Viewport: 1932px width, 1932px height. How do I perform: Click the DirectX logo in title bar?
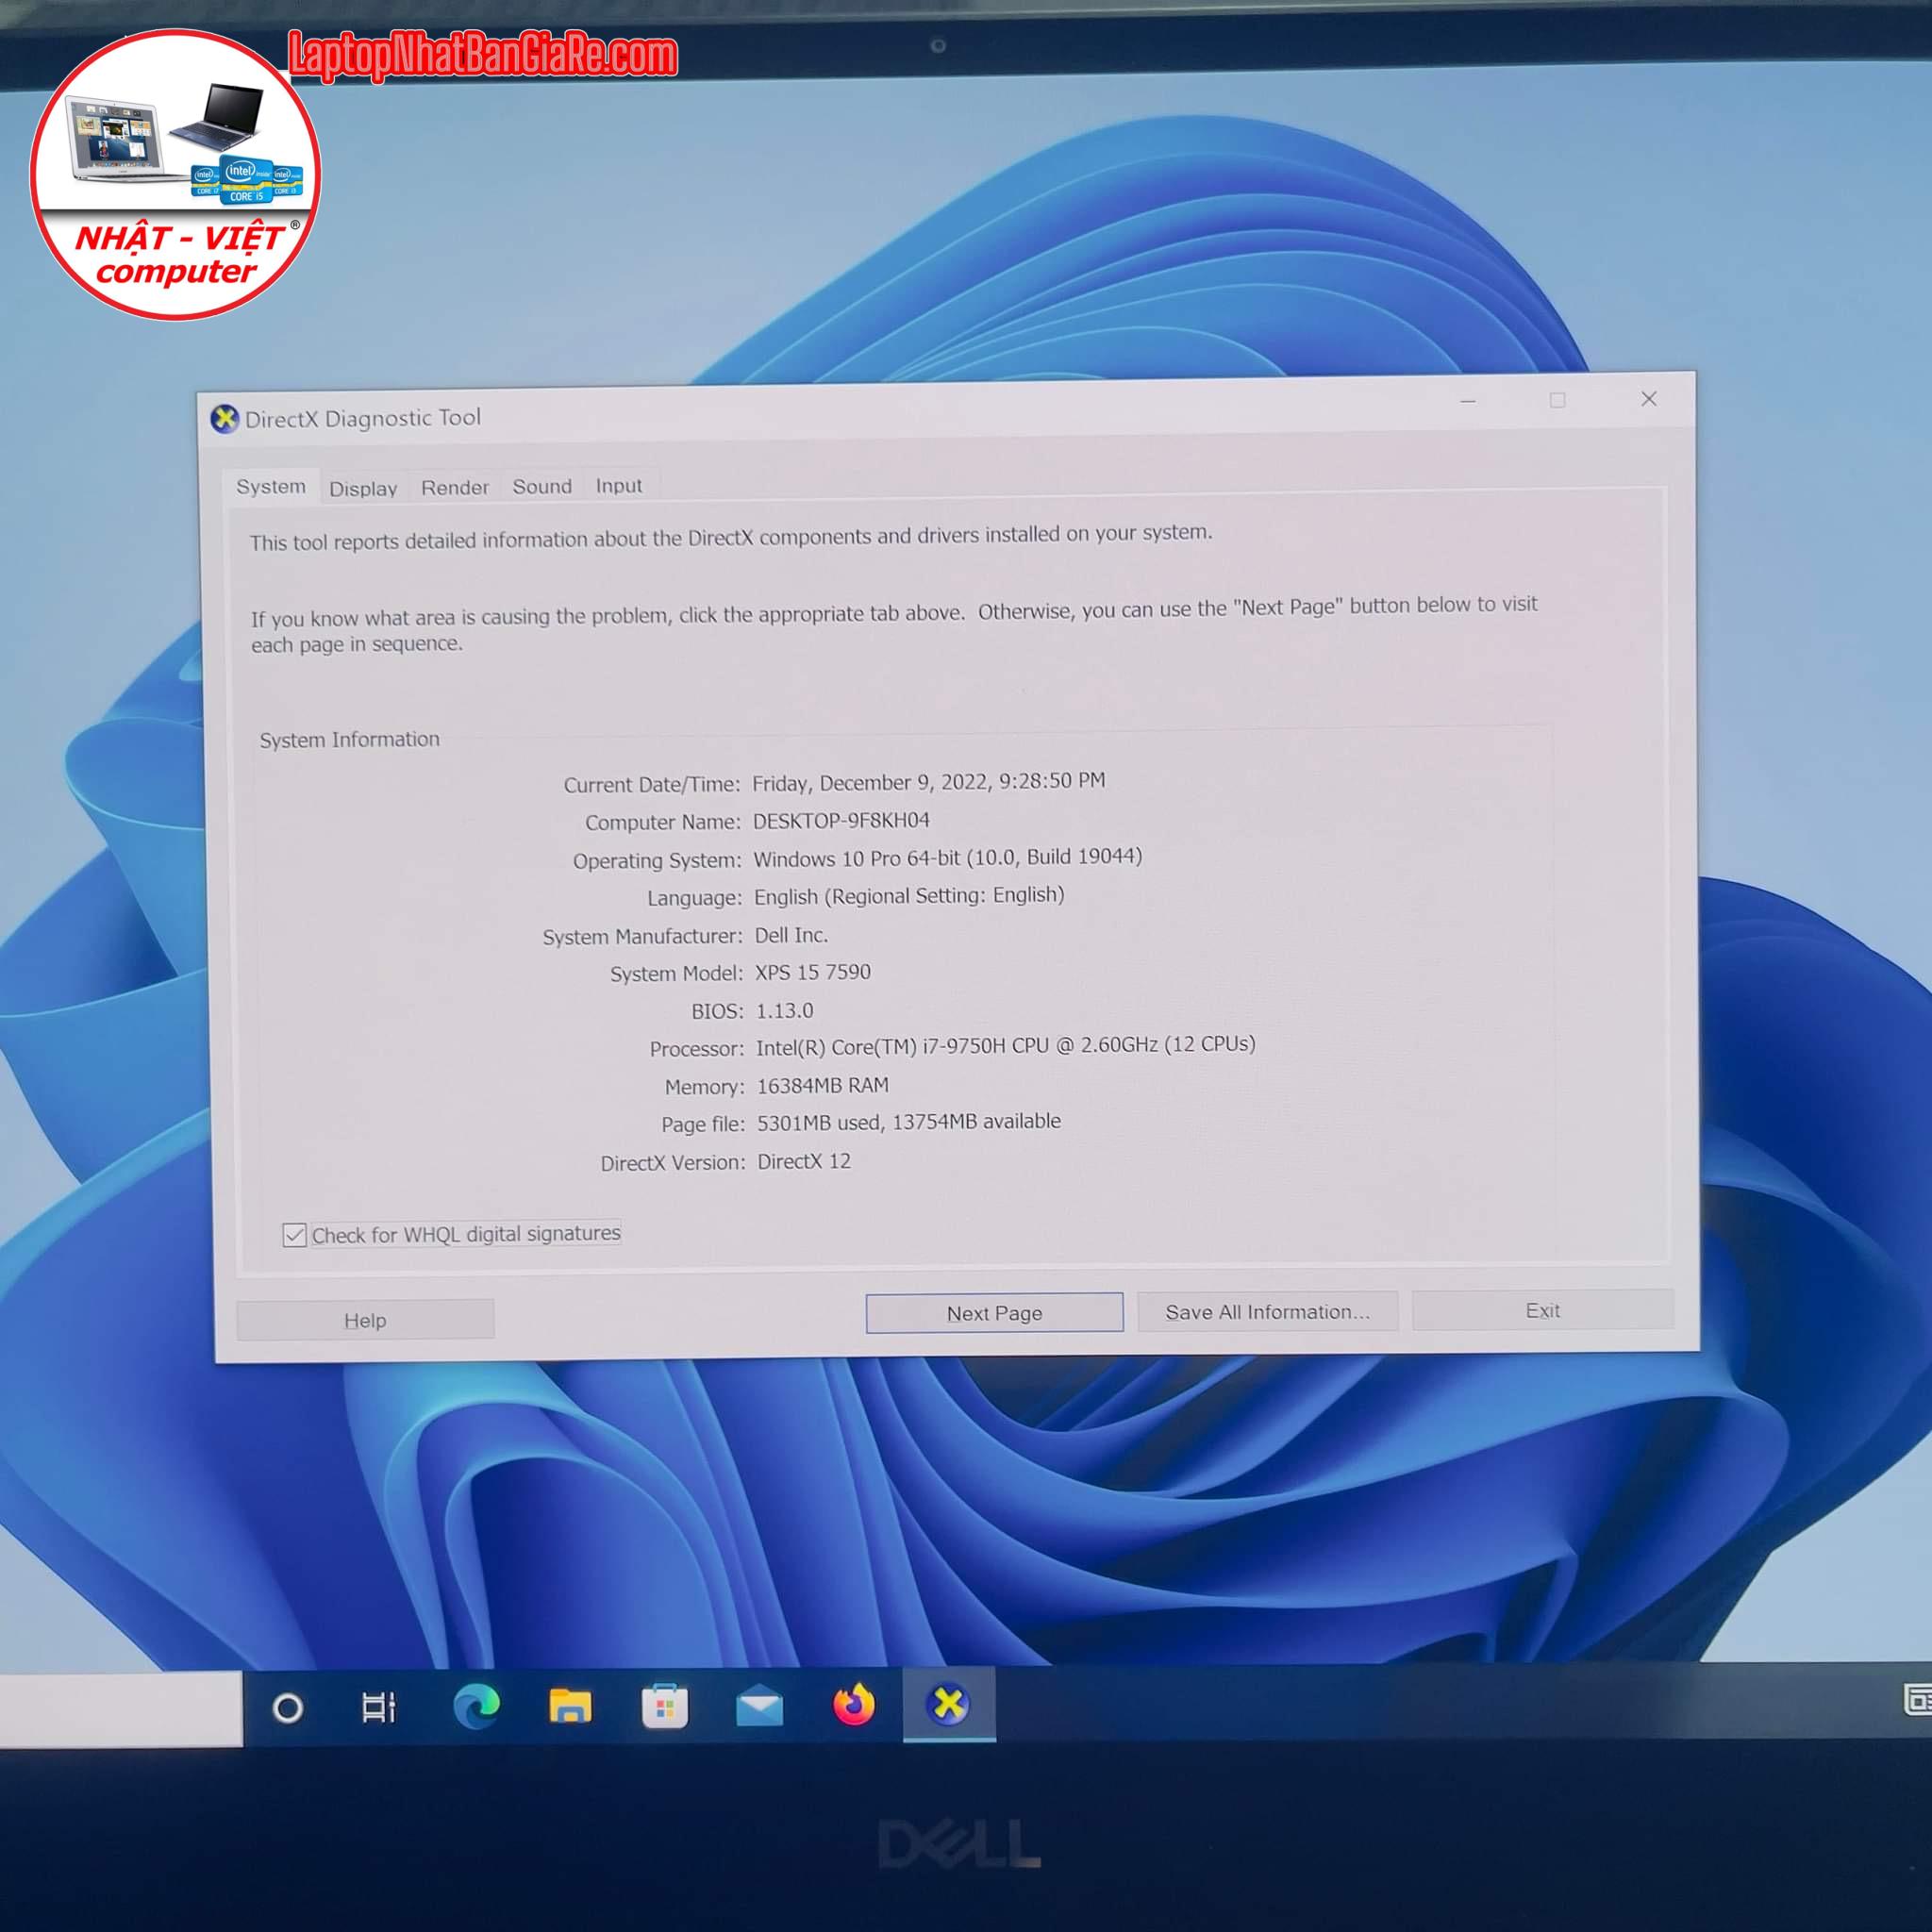point(224,419)
